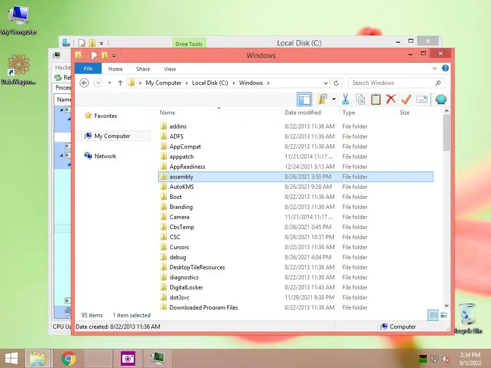Expand the ribbon with the chevron

pos(434,68)
